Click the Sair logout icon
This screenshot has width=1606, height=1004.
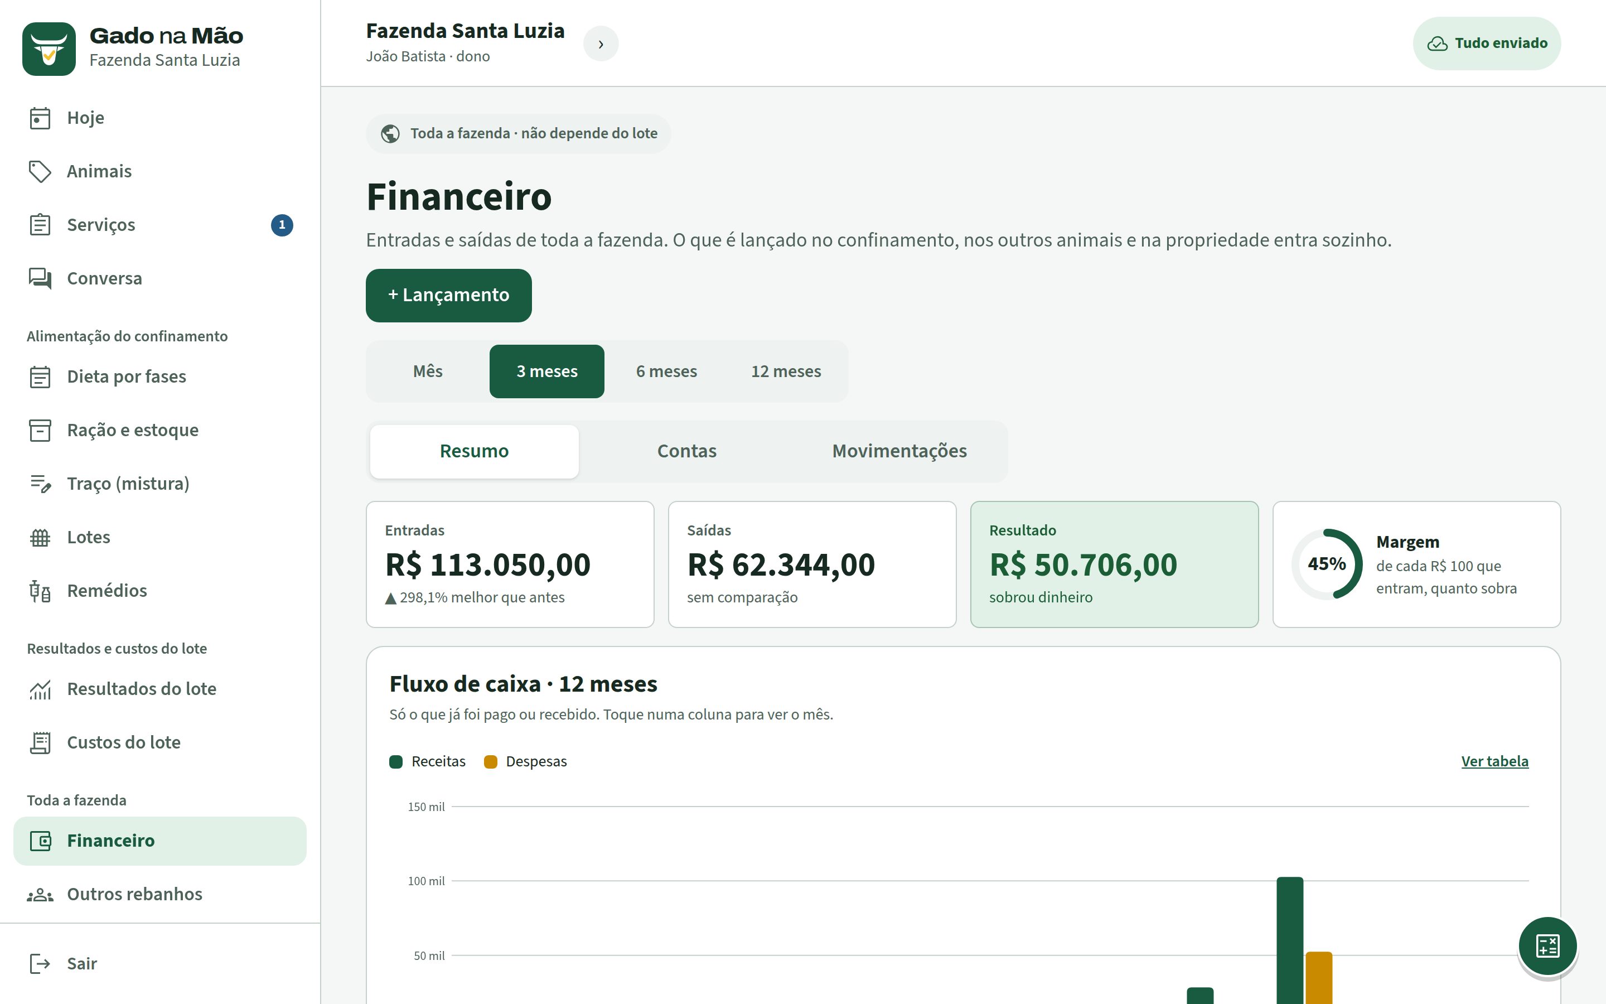(x=40, y=963)
